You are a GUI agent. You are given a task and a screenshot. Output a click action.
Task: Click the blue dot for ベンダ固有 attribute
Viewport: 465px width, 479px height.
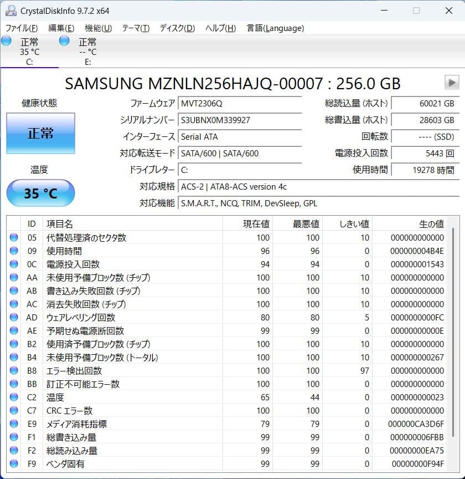[13, 463]
